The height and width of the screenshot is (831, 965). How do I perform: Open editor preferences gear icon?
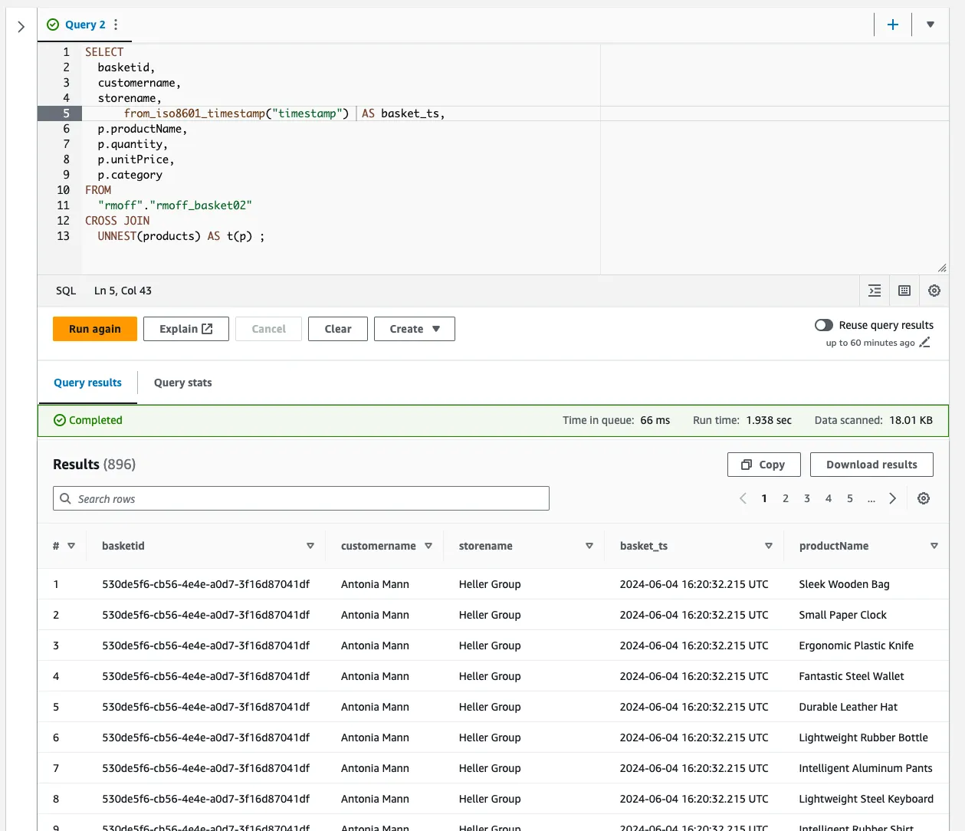coord(934,291)
